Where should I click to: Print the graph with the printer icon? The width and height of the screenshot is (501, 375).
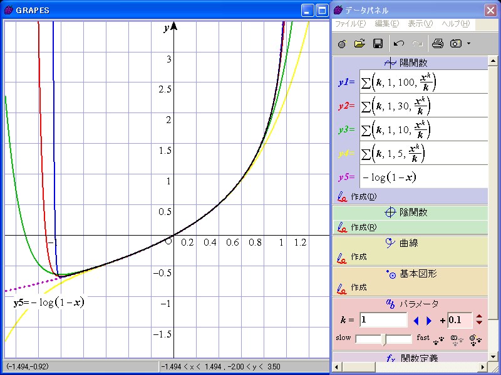pos(438,44)
